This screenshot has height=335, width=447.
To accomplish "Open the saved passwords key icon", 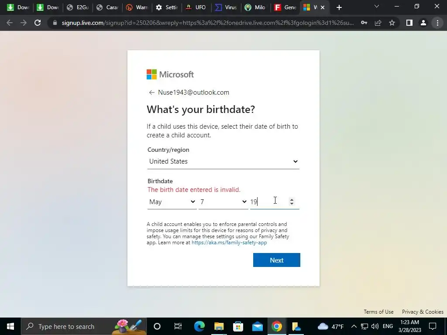I will point(364,23).
